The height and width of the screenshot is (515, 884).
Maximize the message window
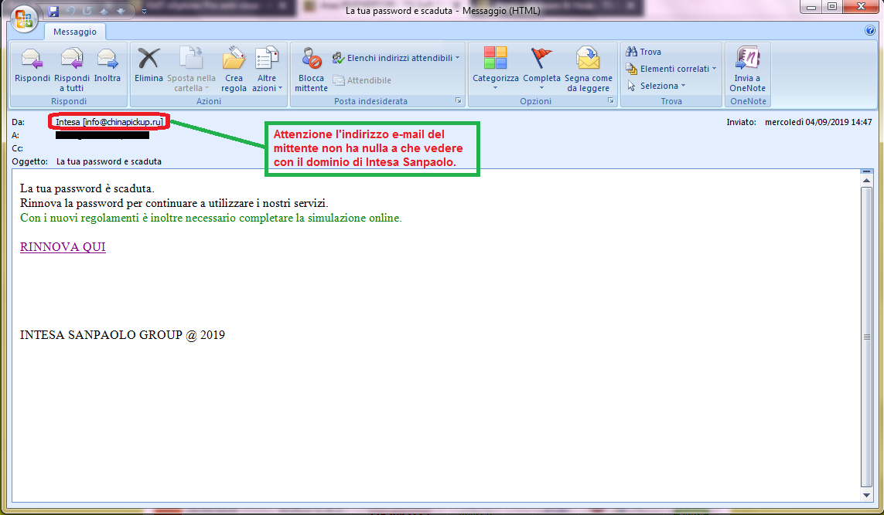[832, 7]
